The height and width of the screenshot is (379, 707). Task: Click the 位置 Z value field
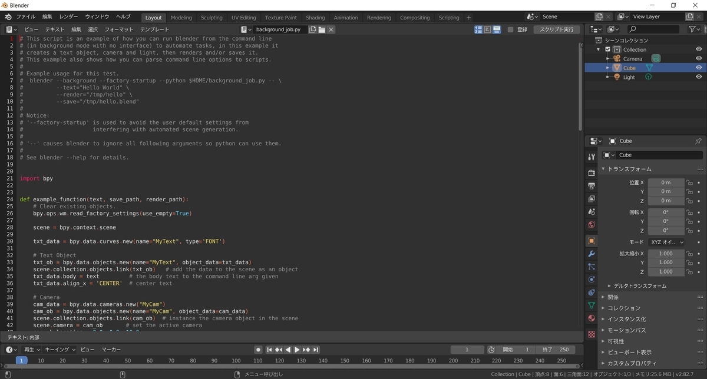point(666,201)
